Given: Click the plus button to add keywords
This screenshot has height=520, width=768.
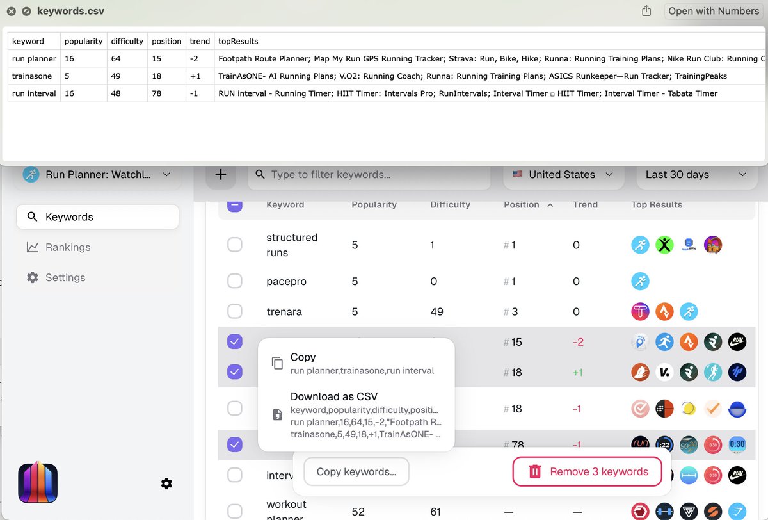Looking at the screenshot, I should coord(220,174).
